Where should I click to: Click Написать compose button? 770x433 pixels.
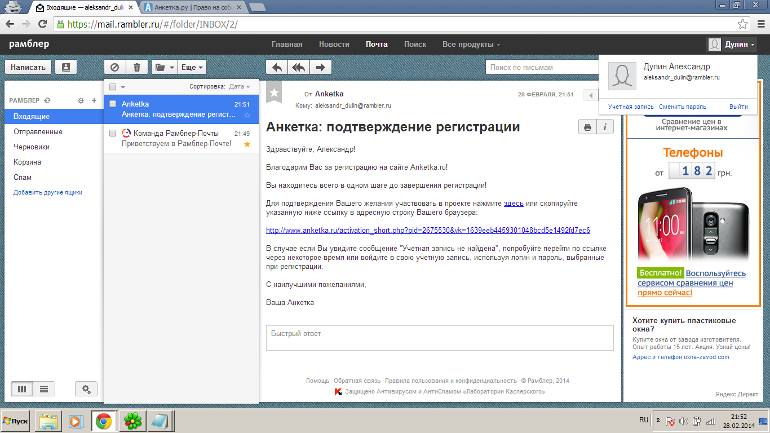(x=28, y=67)
